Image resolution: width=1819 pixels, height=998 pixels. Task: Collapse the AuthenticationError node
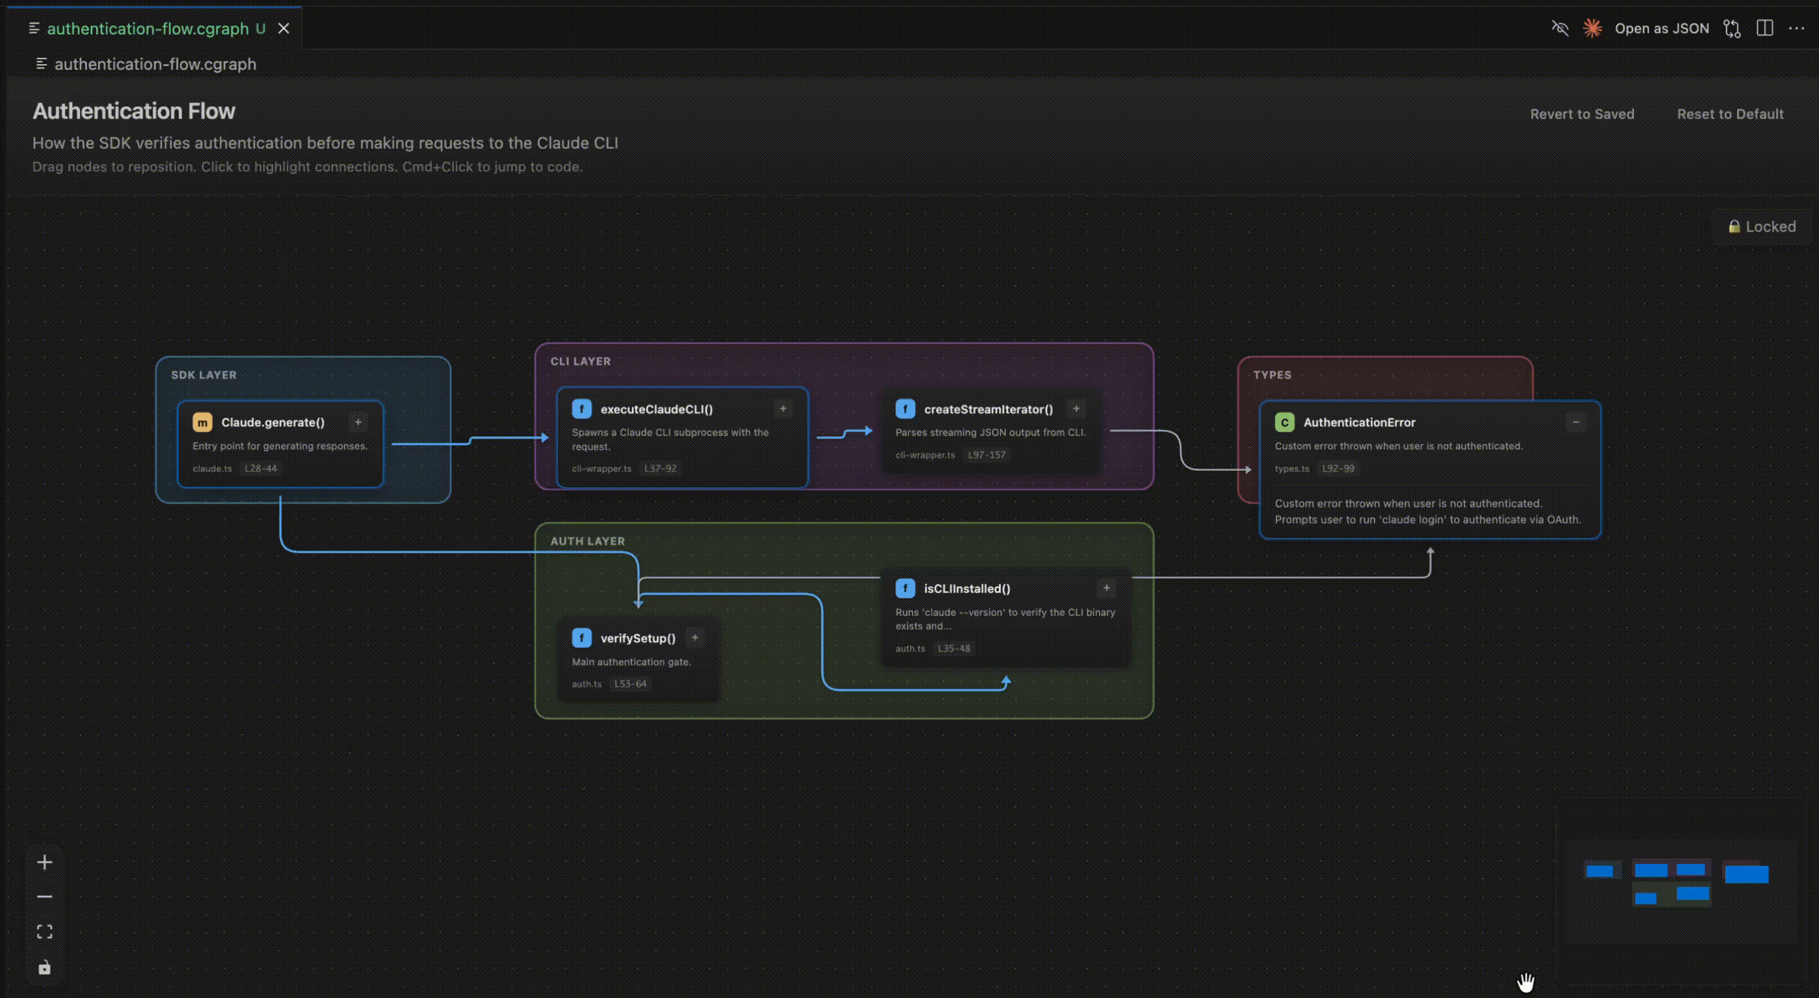tap(1576, 422)
